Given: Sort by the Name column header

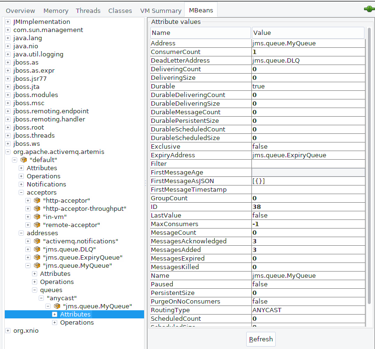Looking at the screenshot, I should [x=200, y=33].
